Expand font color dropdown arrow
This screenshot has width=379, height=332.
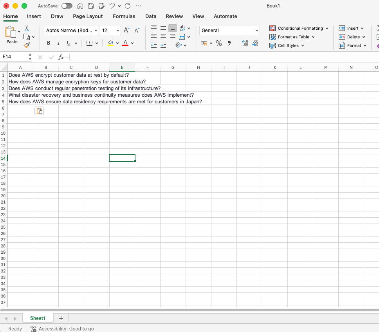coord(132,43)
